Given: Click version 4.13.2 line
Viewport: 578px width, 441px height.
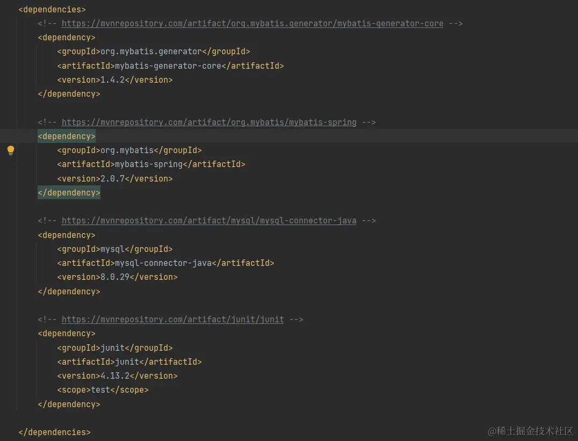Looking at the screenshot, I should pos(117,376).
